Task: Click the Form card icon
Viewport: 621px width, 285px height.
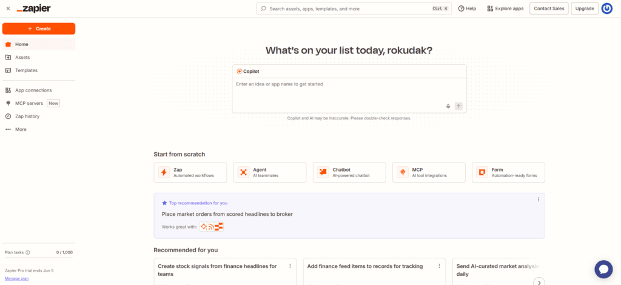Action: point(482,172)
